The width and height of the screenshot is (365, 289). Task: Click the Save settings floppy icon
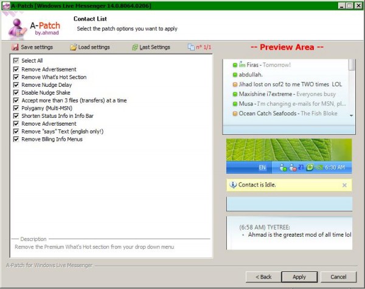[x=15, y=47]
